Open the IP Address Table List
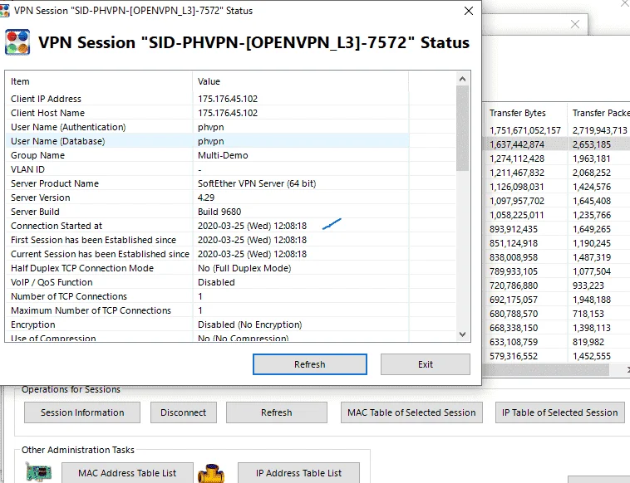The height and width of the screenshot is (483, 630). [298, 473]
